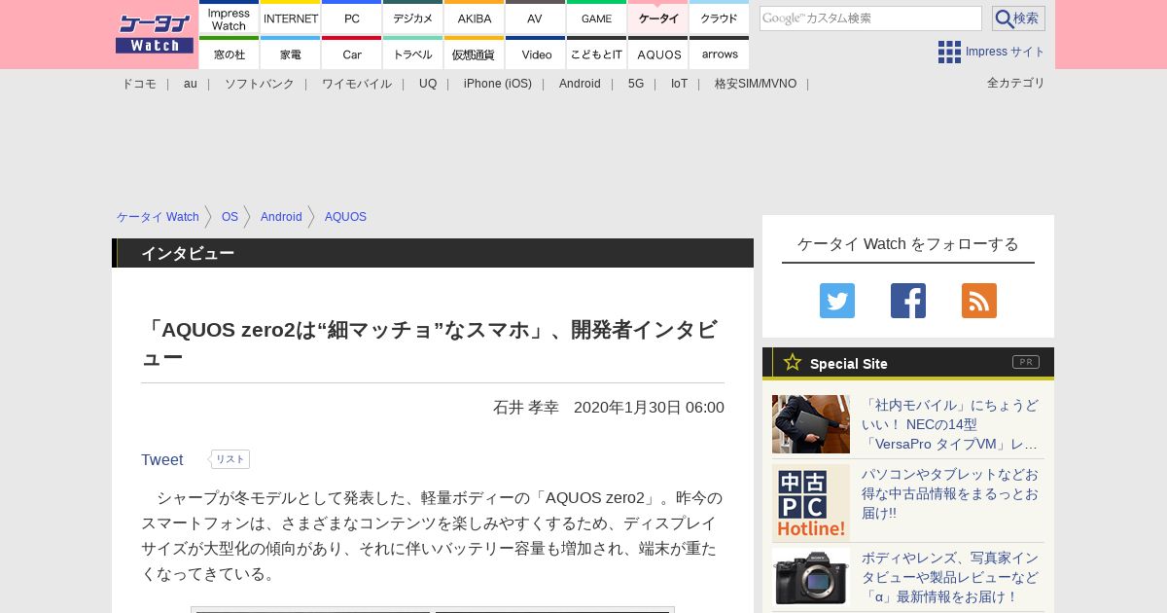This screenshot has width=1167, height=613.
Task: Go to the IoT category
Action: click(x=679, y=84)
